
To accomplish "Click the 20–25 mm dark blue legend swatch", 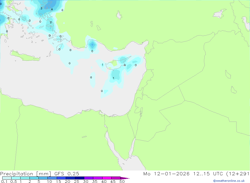I will (70, 178).
